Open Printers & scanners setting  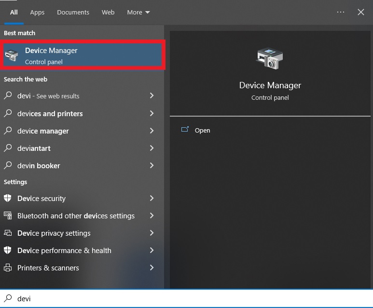(82, 268)
